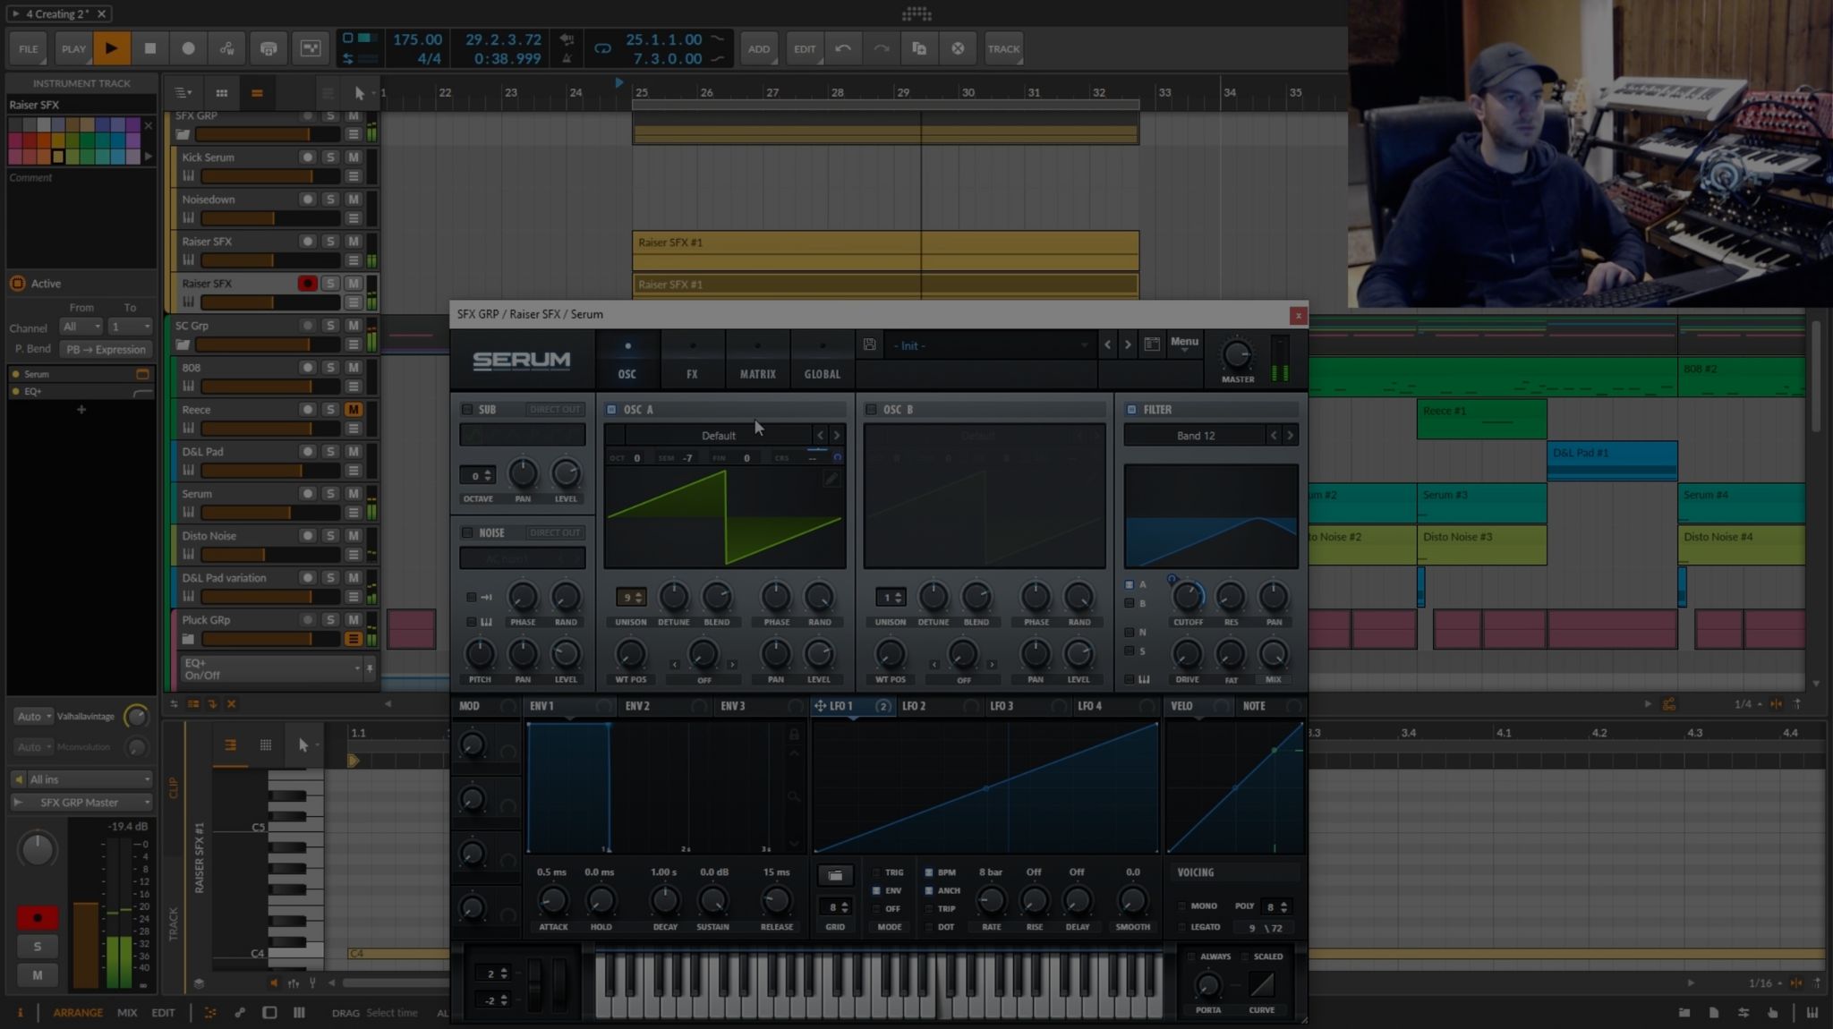Open the Serum Menu
The height and width of the screenshot is (1029, 1833).
1184,343
